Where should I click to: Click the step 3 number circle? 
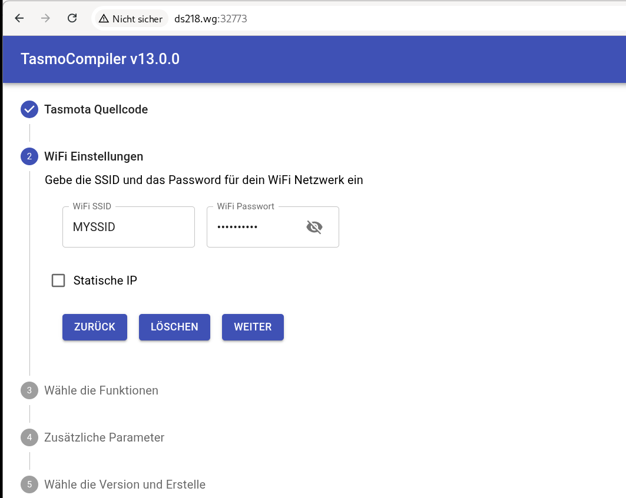pyautogui.click(x=29, y=390)
